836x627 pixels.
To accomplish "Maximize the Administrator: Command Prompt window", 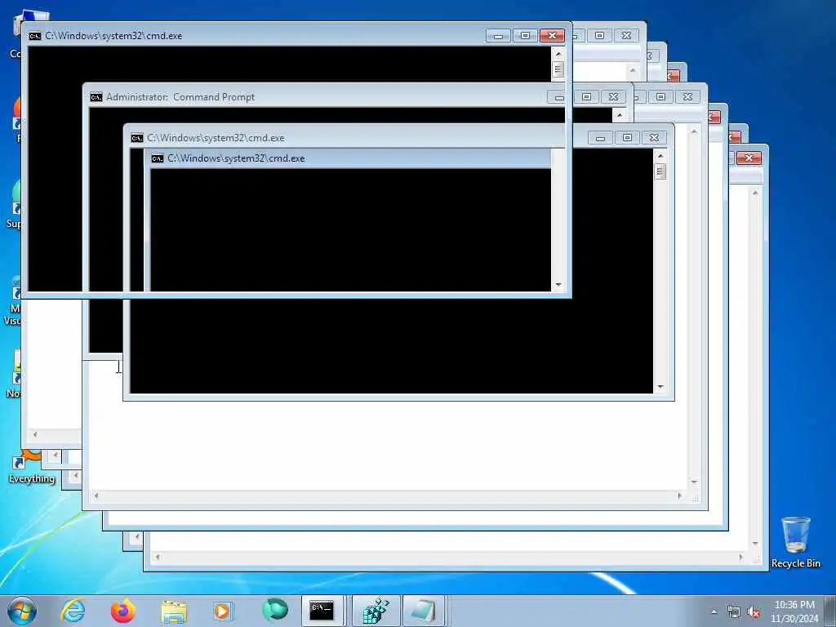I will tap(586, 97).
